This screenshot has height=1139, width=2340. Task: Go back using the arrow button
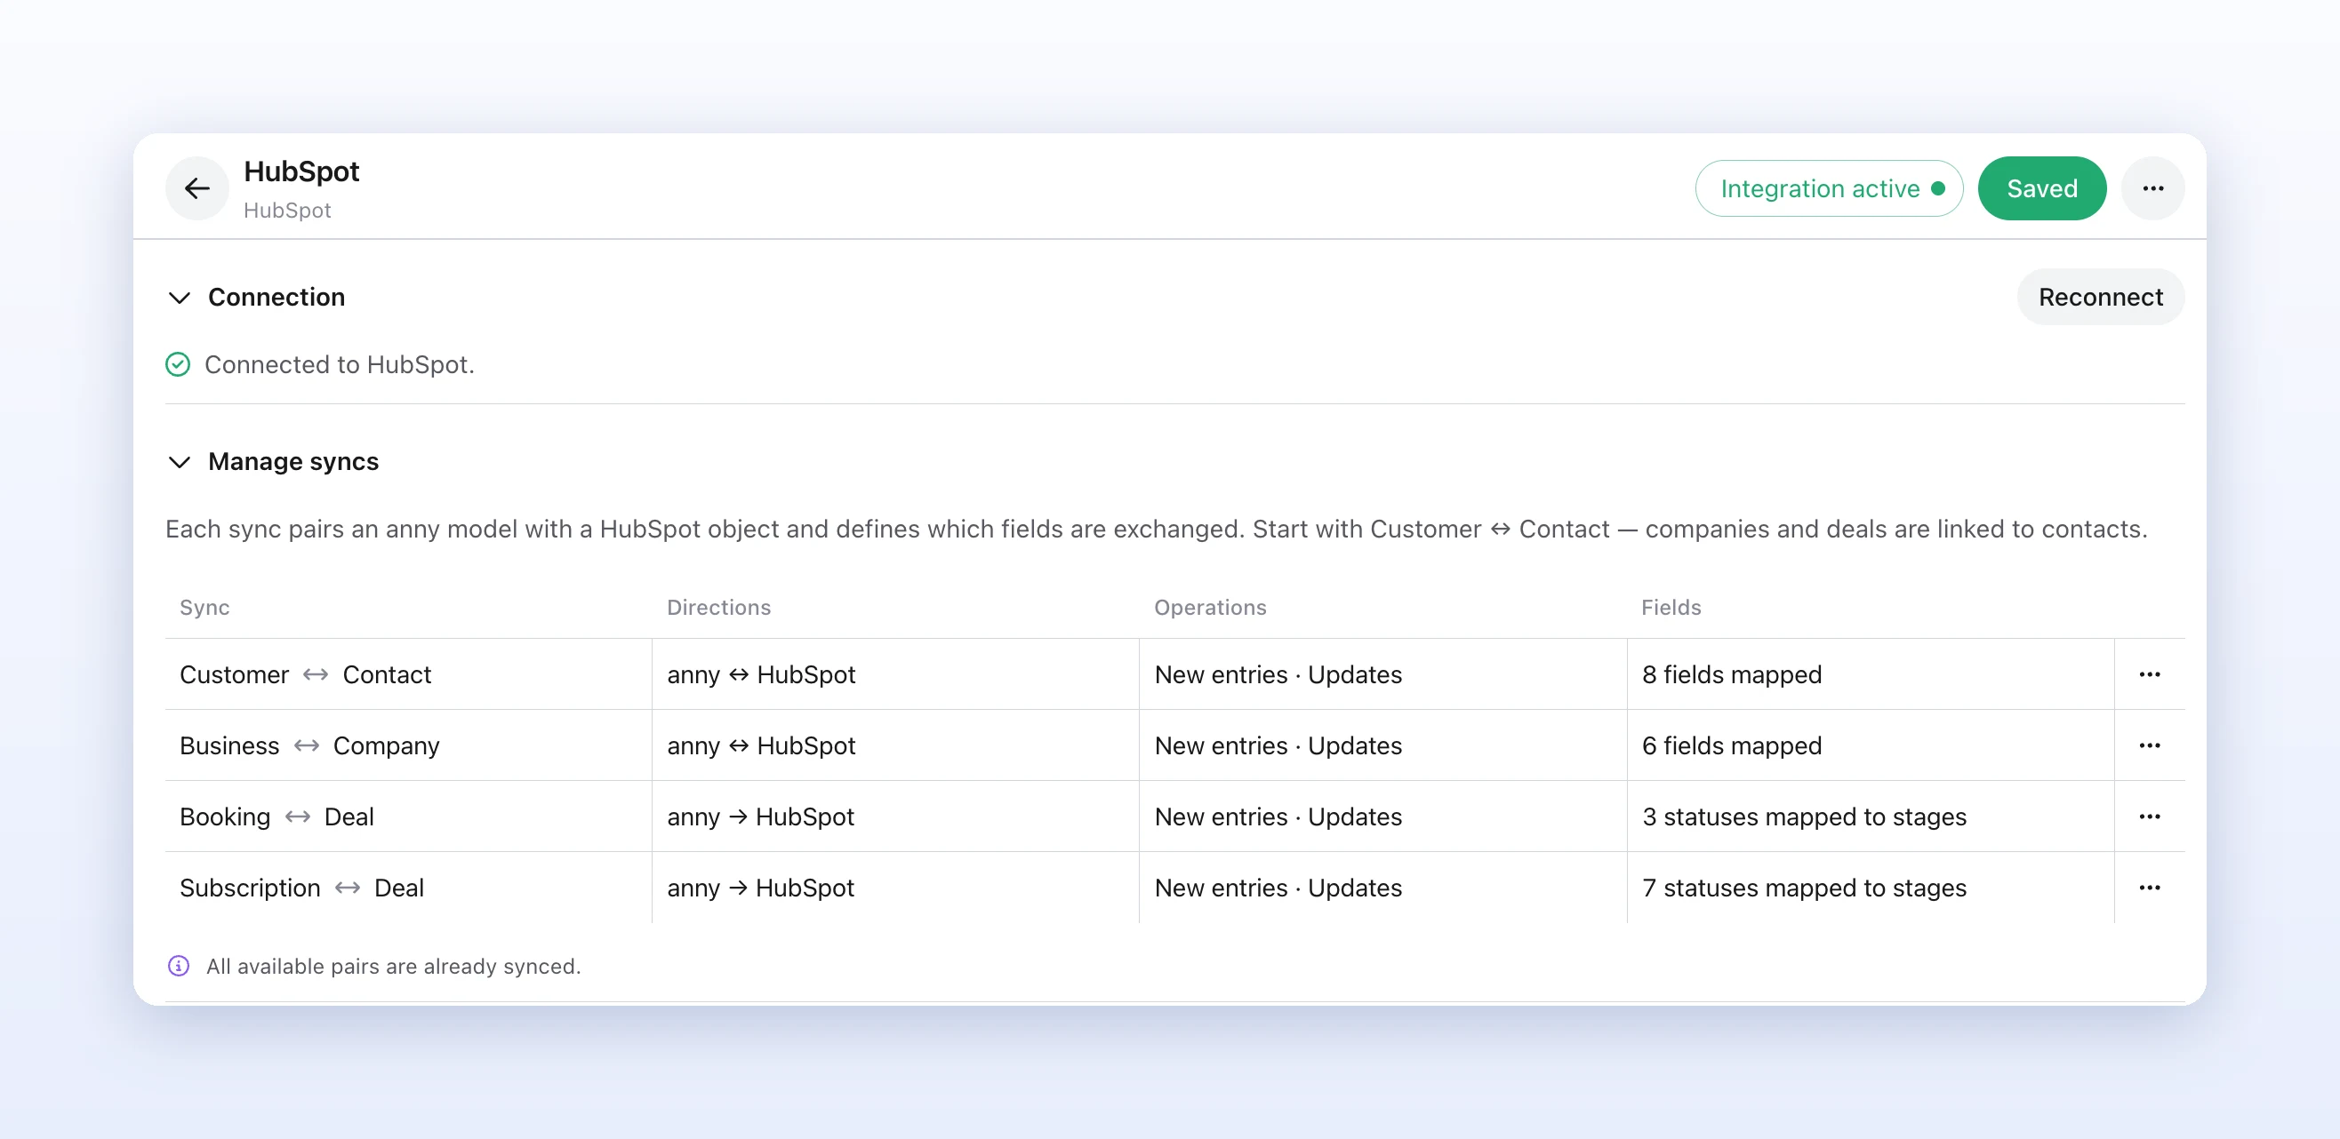tap(196, 187)
